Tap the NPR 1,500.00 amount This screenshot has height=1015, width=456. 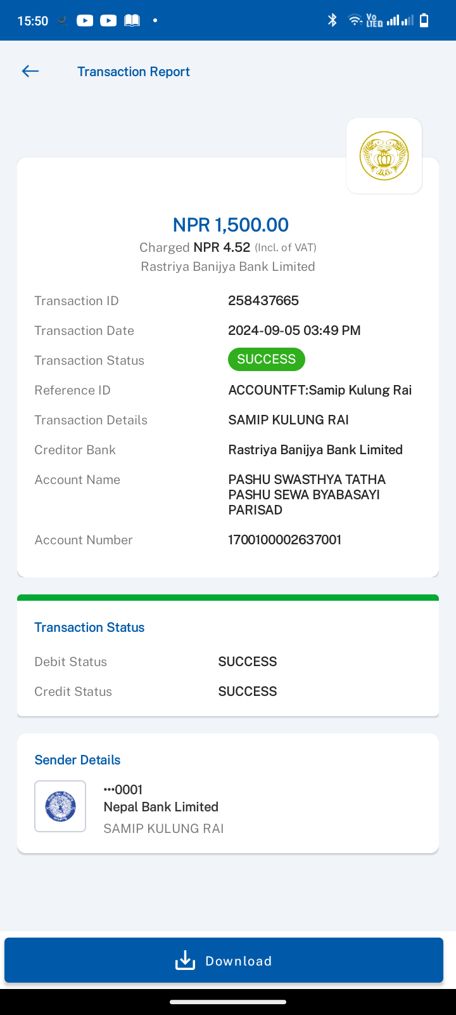click(231, 225)
